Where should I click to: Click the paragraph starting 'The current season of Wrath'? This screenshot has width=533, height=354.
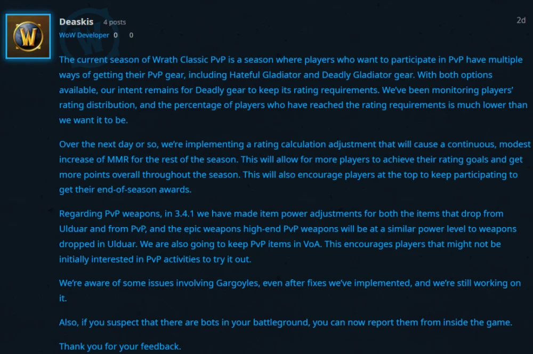(x=293, y=90)
